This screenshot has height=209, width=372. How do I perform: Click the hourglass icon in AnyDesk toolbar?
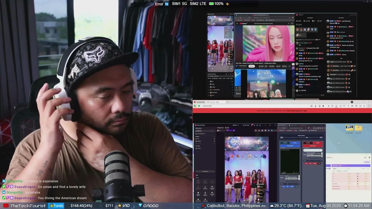[315, 106]
